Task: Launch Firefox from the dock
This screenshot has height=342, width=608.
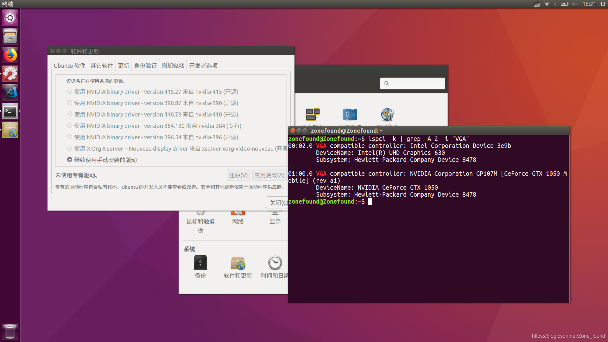Action: click(x=10, y=55)
